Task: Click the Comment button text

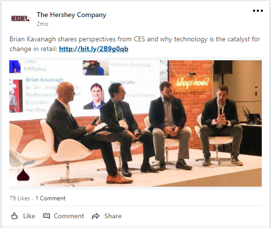Action: pyautogui.click(x=69, y=216)
